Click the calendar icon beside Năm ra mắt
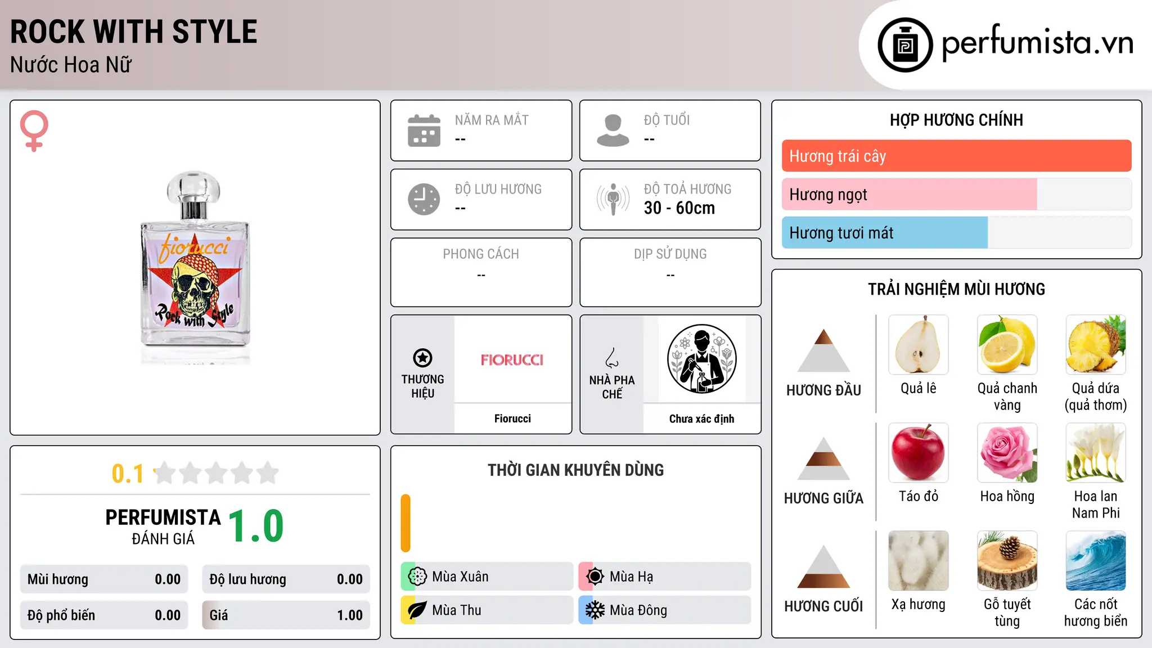 click(424, 130)
